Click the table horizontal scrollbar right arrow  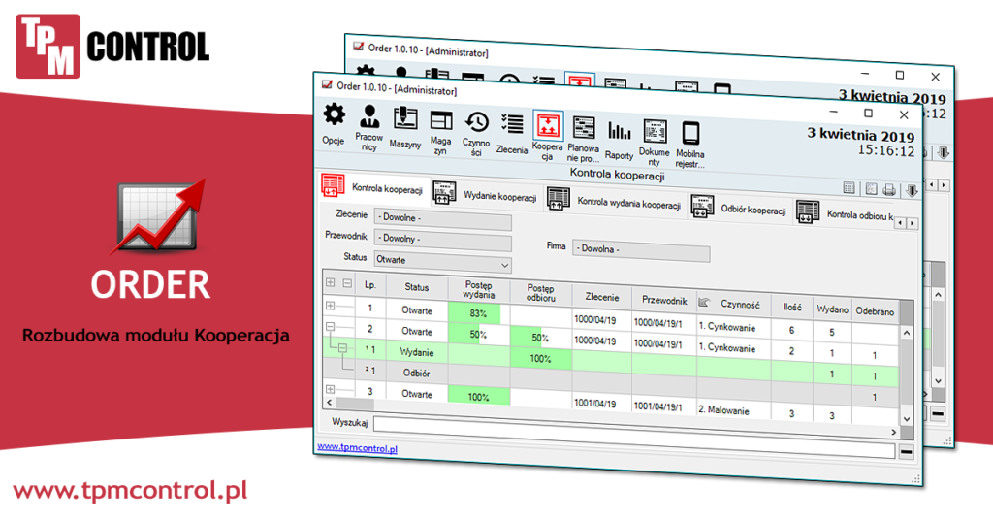(x=893, y=432)
